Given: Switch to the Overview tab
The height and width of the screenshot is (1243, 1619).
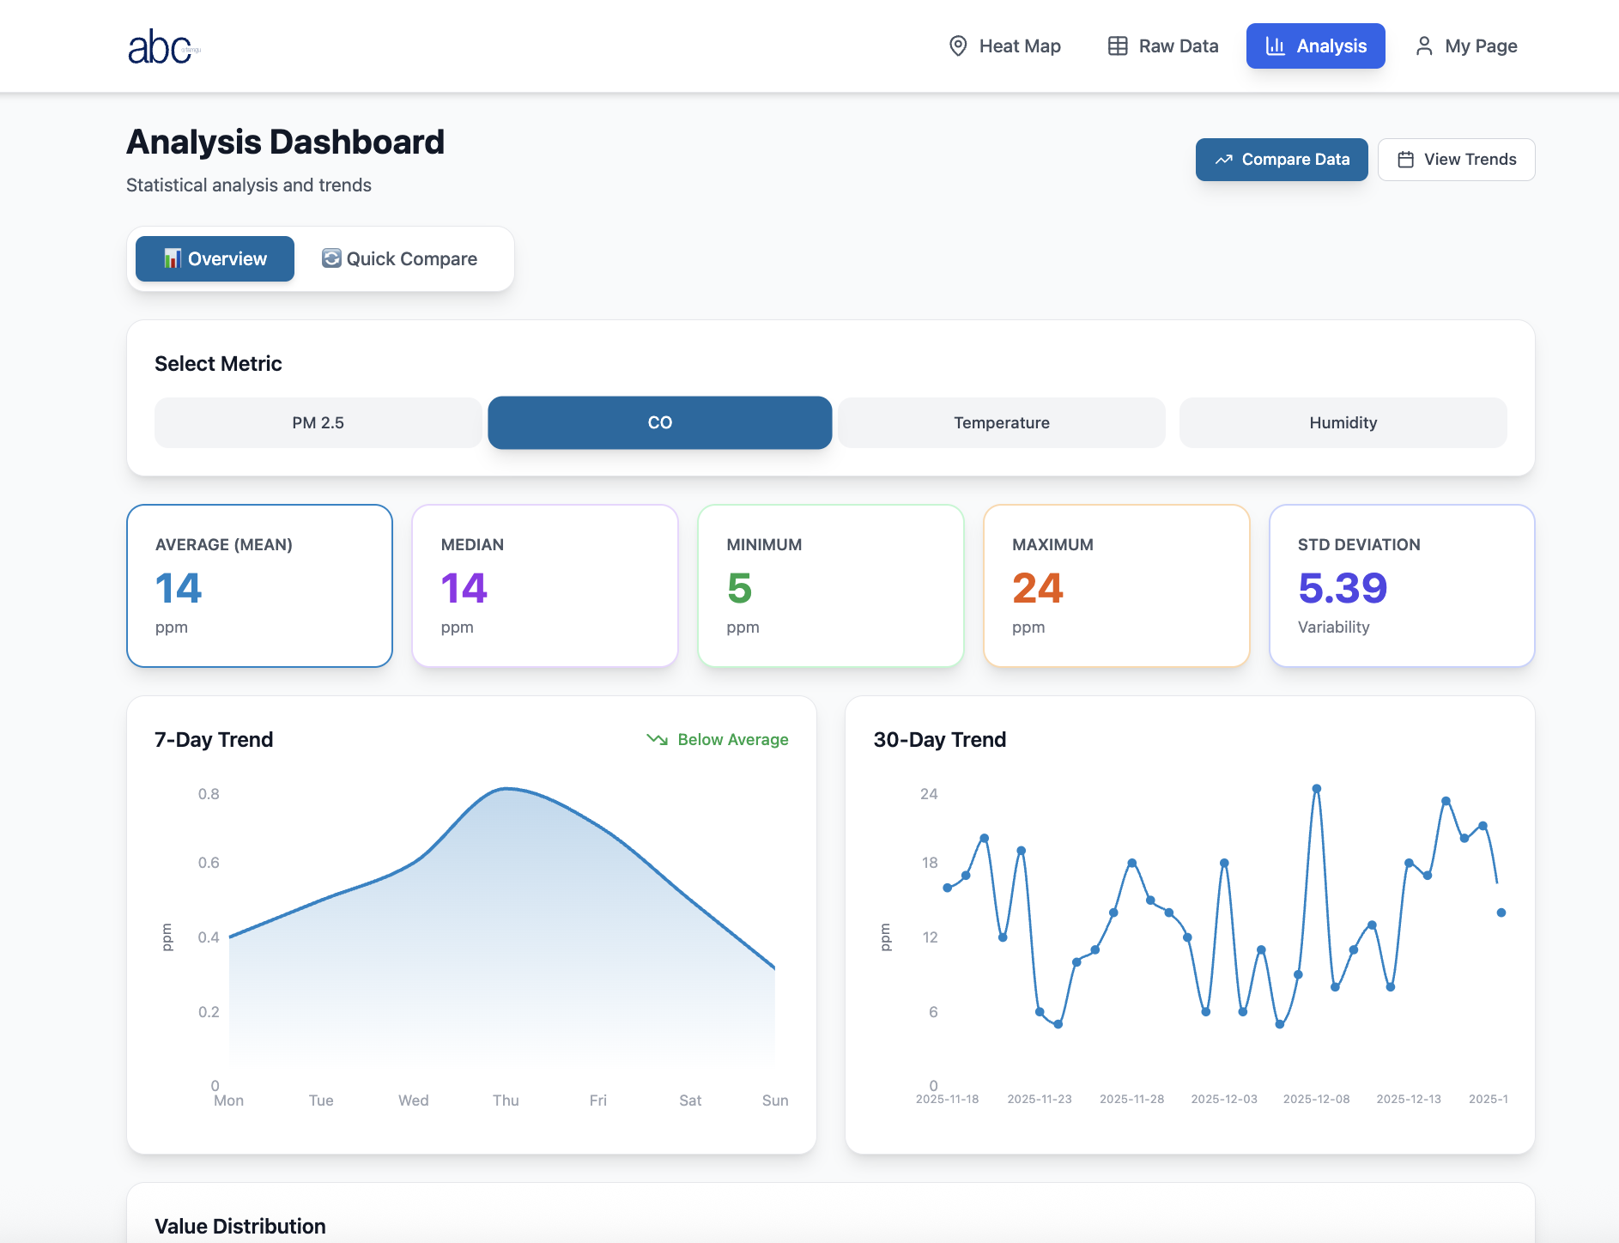Looking at the screenshot, I should coord(215,258).
